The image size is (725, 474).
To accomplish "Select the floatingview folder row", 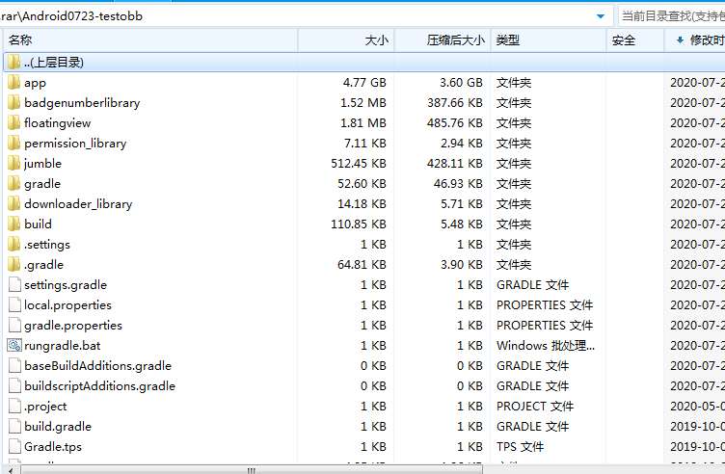I will [x=57, y=122].
